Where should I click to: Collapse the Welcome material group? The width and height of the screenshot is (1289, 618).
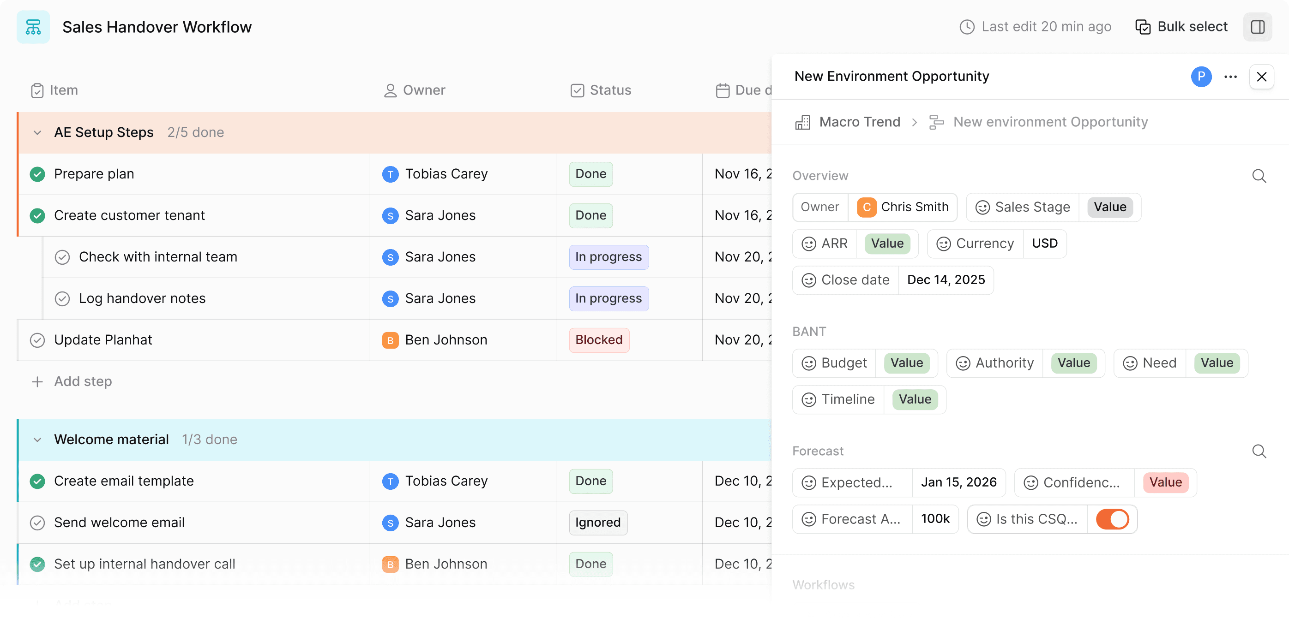click(37, 440)
